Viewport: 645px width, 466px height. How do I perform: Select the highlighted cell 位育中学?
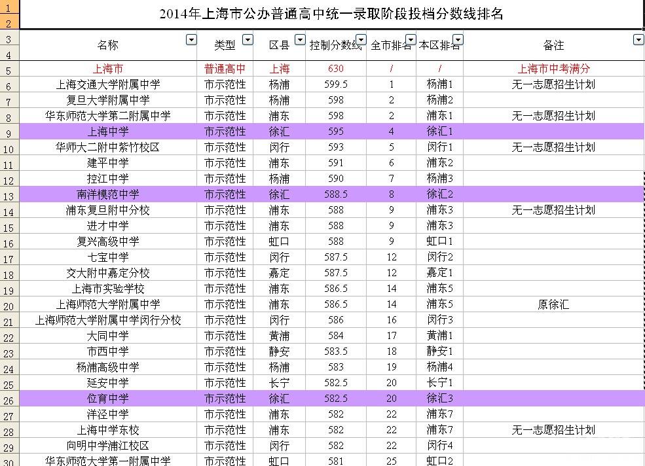pyautogui.click(x=108, y=399)
